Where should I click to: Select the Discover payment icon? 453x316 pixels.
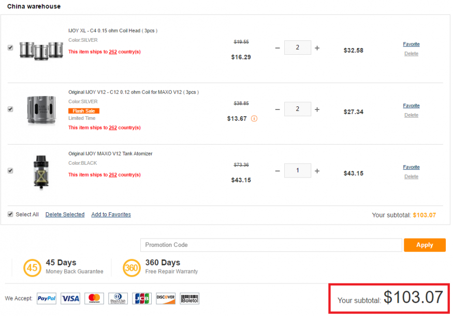[166, 298]
